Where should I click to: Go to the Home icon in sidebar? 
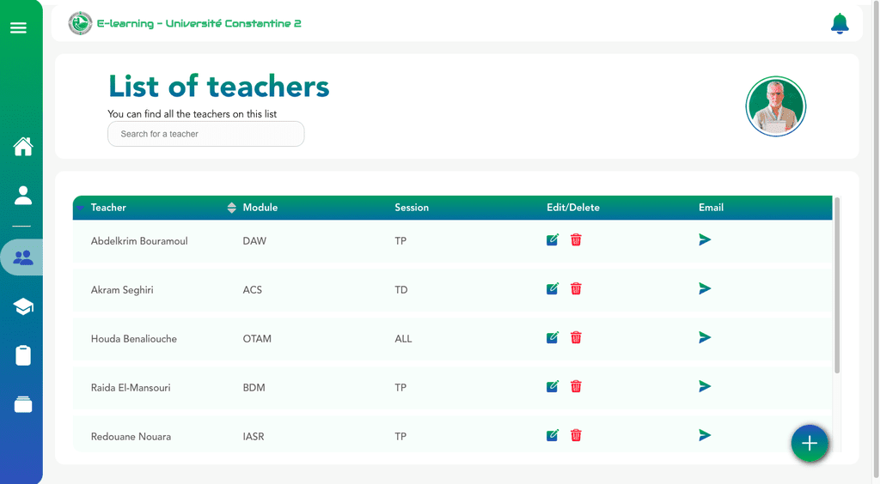click(x=23, y=147)
